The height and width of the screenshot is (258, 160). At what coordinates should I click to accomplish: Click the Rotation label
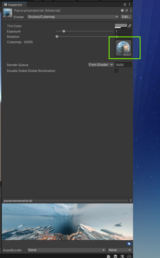click(13, 37)
